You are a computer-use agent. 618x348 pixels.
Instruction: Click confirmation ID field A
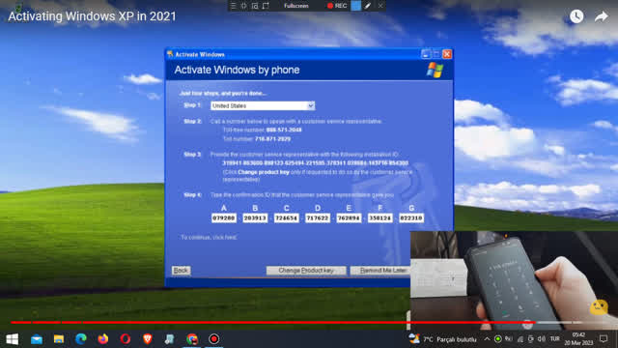coord(223,217)
